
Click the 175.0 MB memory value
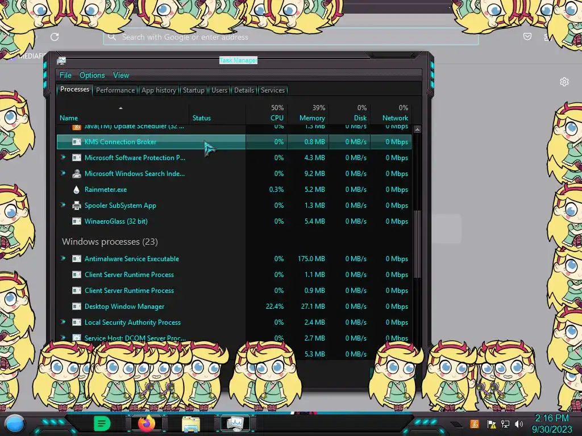point(311,259)
